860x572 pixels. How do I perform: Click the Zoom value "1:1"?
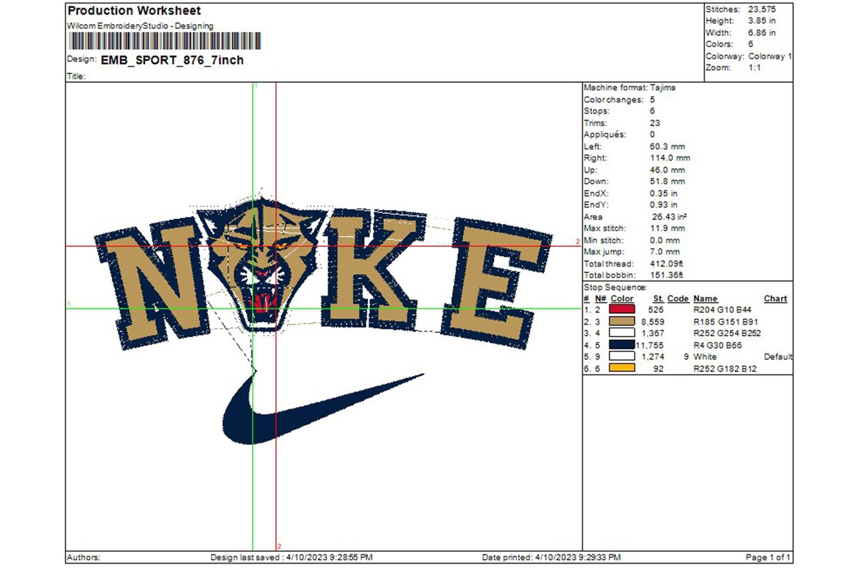(x=755, y=68)
